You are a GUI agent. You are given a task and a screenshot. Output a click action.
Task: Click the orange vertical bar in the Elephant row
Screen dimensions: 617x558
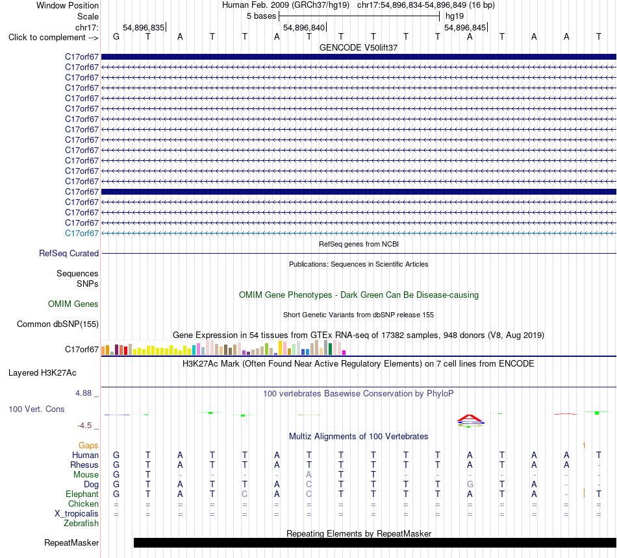(x=584, y=493)
